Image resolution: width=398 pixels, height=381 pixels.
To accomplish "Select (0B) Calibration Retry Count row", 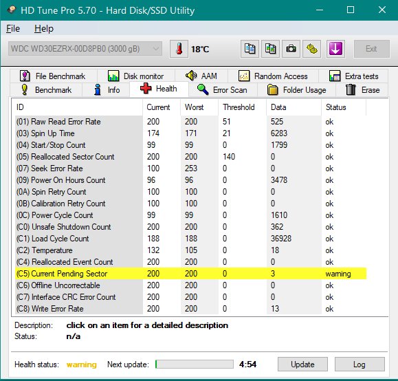I will (x=191, y=204).
